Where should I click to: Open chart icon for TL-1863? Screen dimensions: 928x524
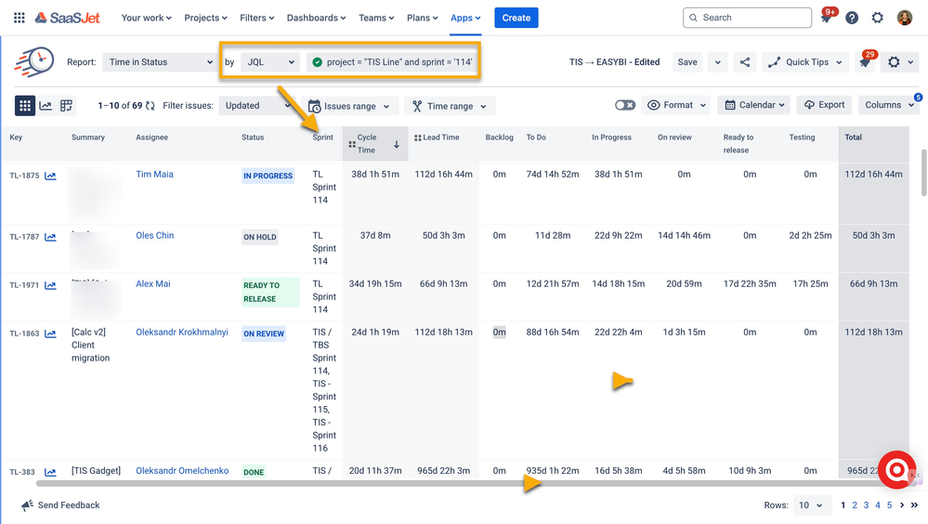[x=50, y=334]
